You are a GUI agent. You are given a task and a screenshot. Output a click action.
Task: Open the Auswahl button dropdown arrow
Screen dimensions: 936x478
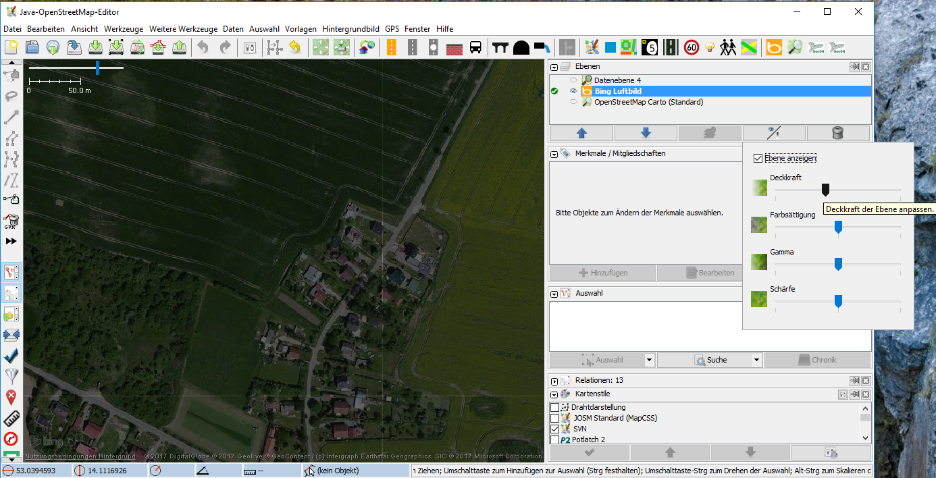tap(649, 360)
